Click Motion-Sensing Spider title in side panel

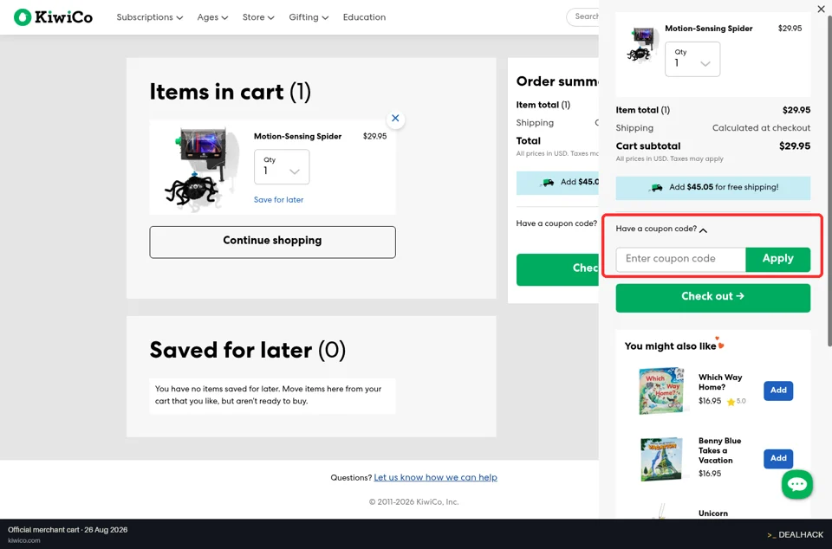click(708, 29)
